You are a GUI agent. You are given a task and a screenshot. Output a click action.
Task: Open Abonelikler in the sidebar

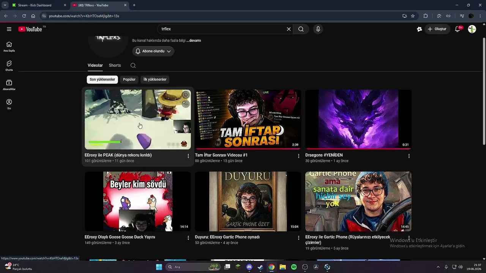[x=9, y=85]
